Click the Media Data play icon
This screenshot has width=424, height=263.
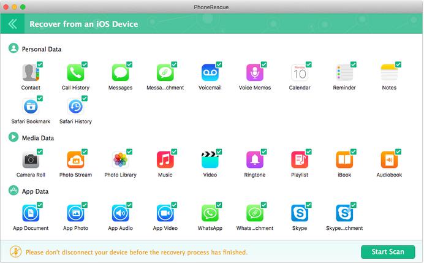[13, 137]
